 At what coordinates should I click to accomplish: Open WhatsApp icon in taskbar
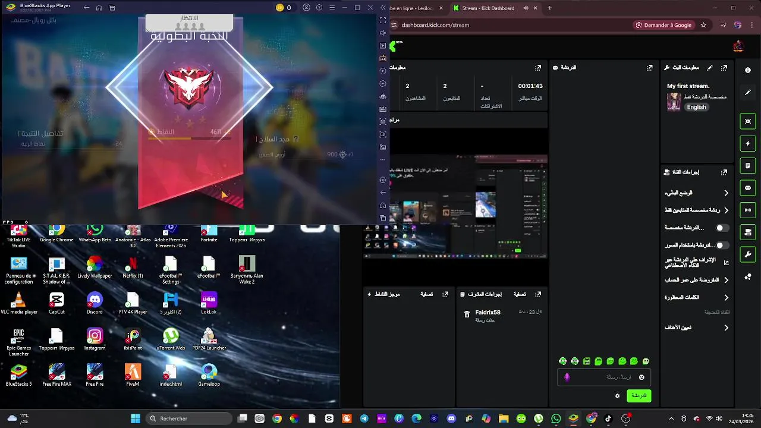tap(556, 418)
